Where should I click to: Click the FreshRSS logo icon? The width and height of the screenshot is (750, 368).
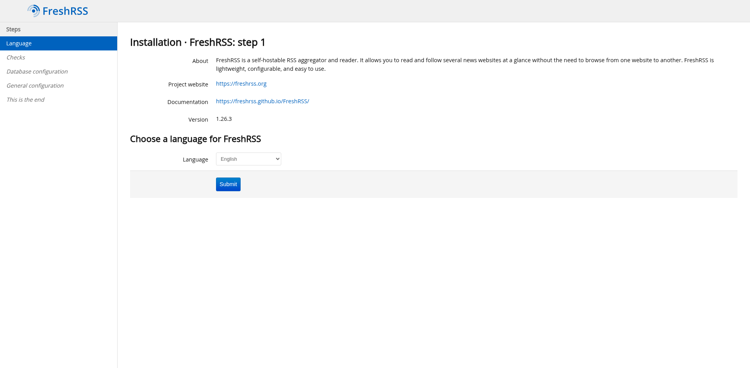pyautogui.click(x=34, y=11)
